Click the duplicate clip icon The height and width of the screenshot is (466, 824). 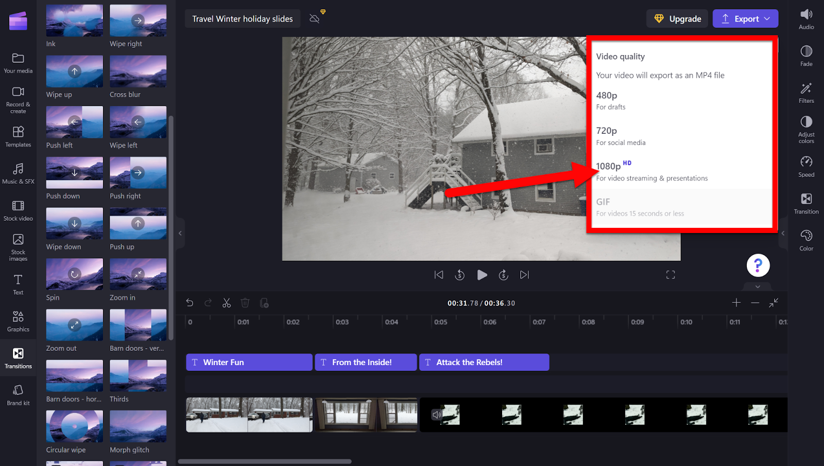pyautogui.click(x=264, y=303)
